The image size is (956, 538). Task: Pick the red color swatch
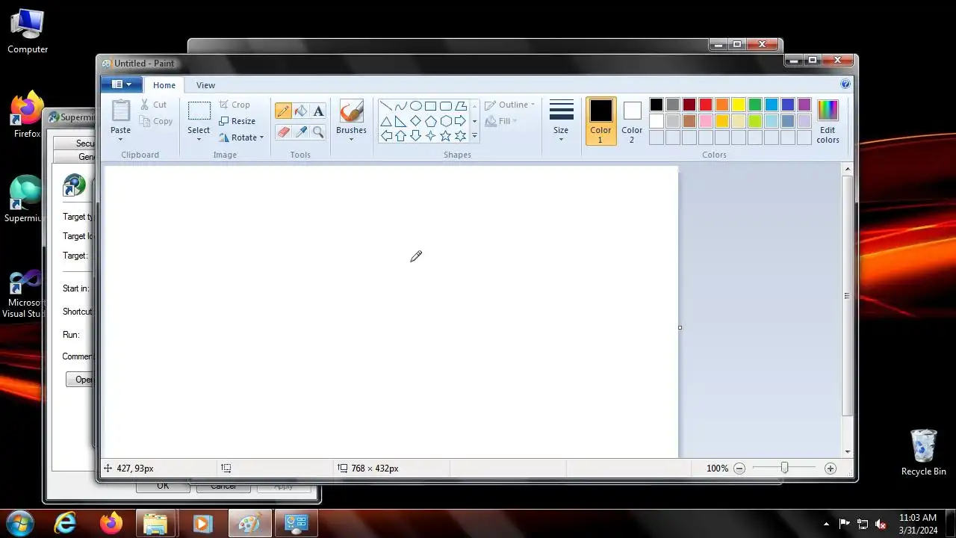(x=706, y=105)
